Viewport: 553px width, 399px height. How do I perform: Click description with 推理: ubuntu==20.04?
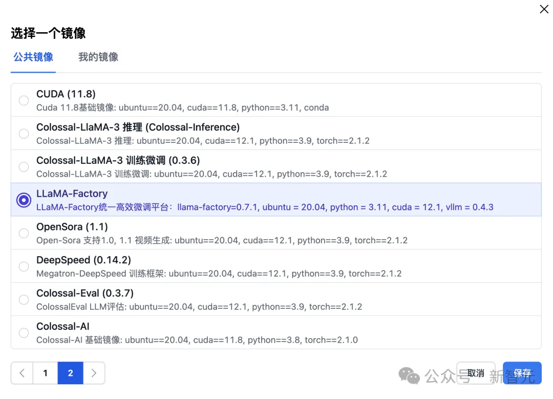203,141
